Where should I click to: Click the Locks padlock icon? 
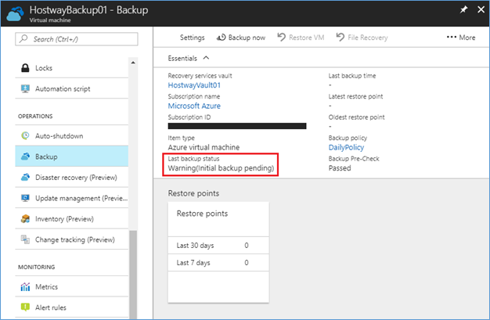25,68
